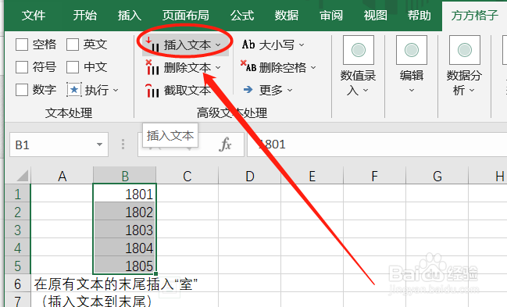Open the 公式 ribbon tab
The width and height of the screenshot is (507, 307).
click(x=242, y=15)
